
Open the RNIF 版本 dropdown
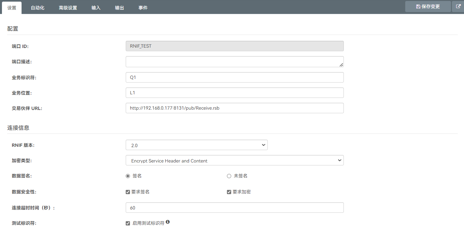[x=197, y=145]
